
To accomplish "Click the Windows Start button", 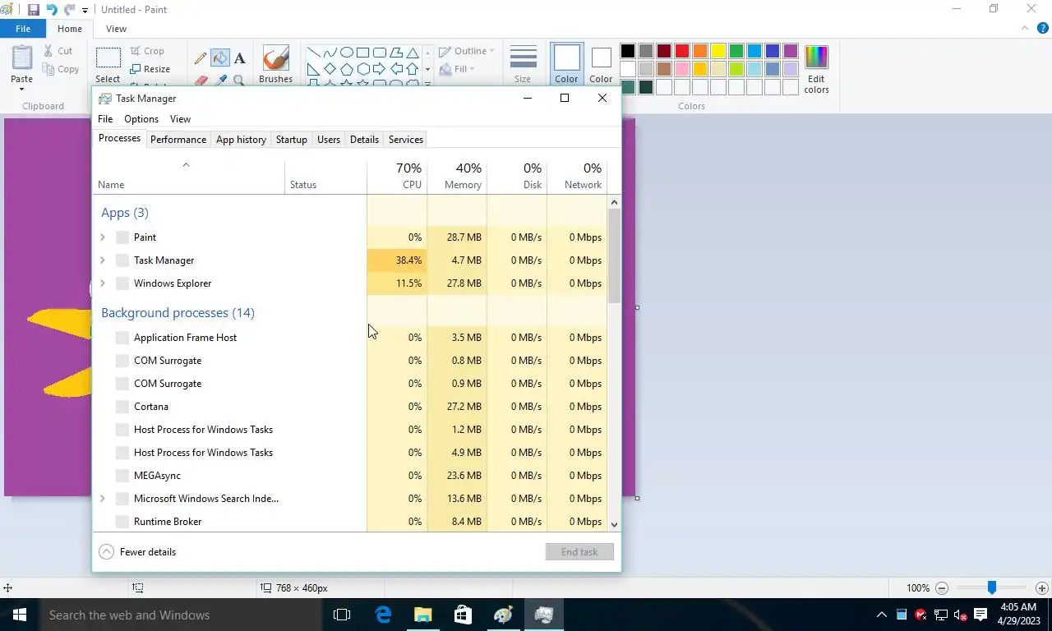I will (20, 615).
